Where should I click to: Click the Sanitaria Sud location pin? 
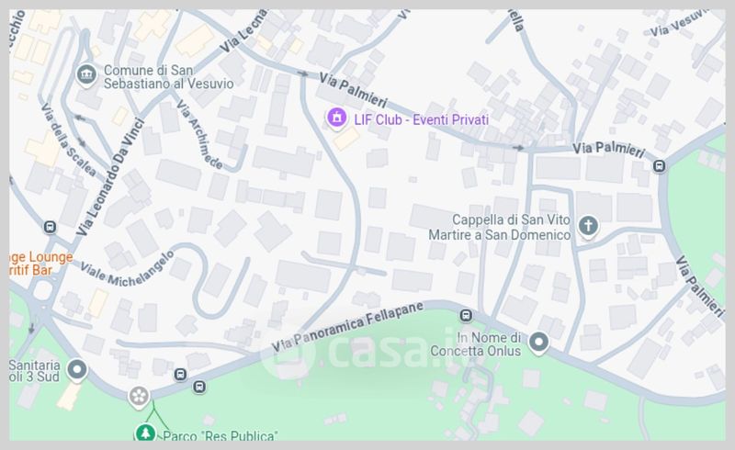[77, 370]
